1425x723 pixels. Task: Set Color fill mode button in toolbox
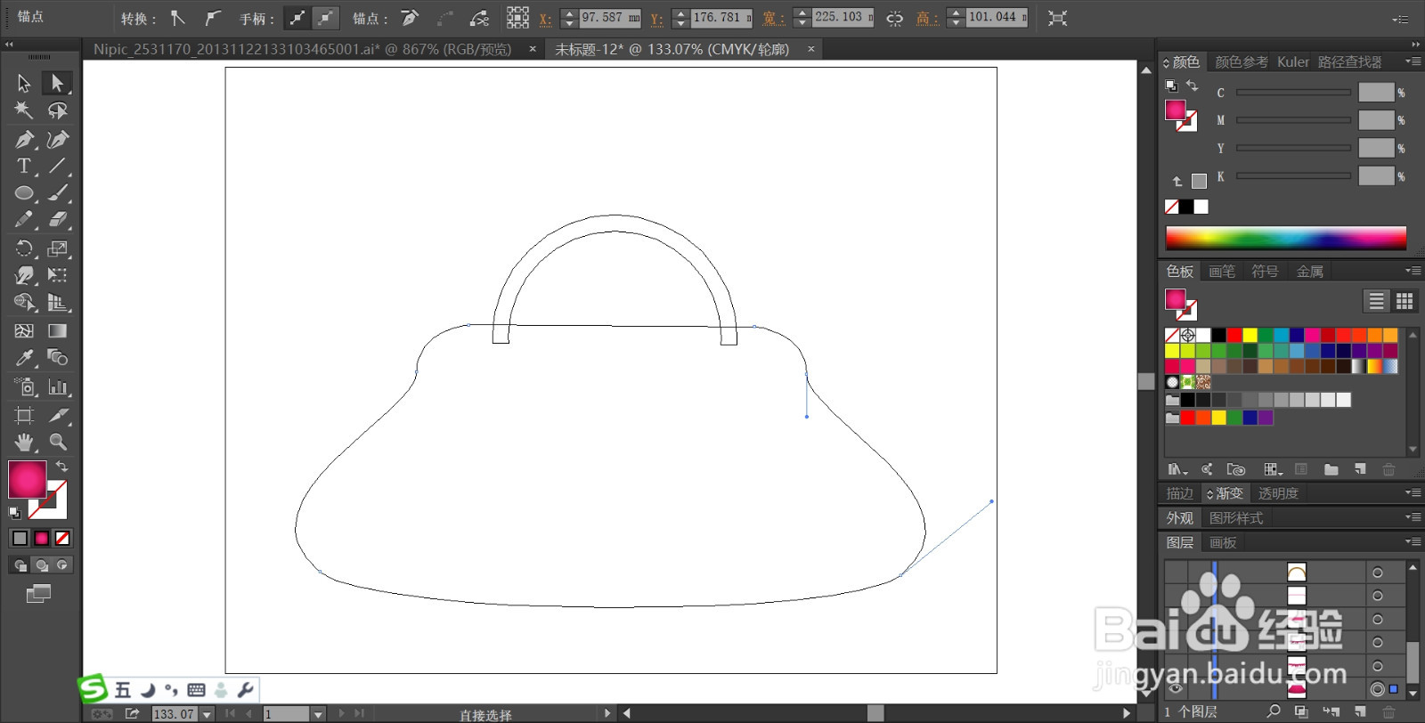coord(20,538)
